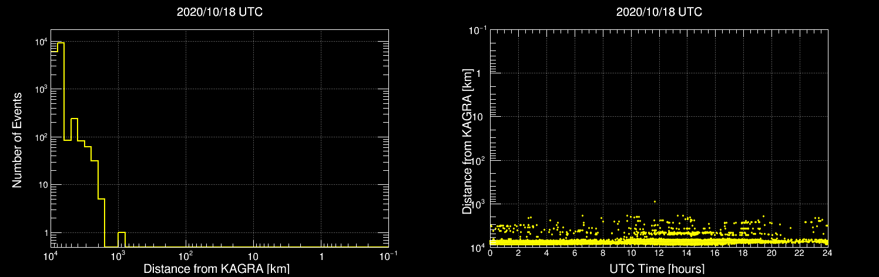Click the tallest histogram bin near 10^4 events
Screen dimensions: 879x277
(61, 144)
